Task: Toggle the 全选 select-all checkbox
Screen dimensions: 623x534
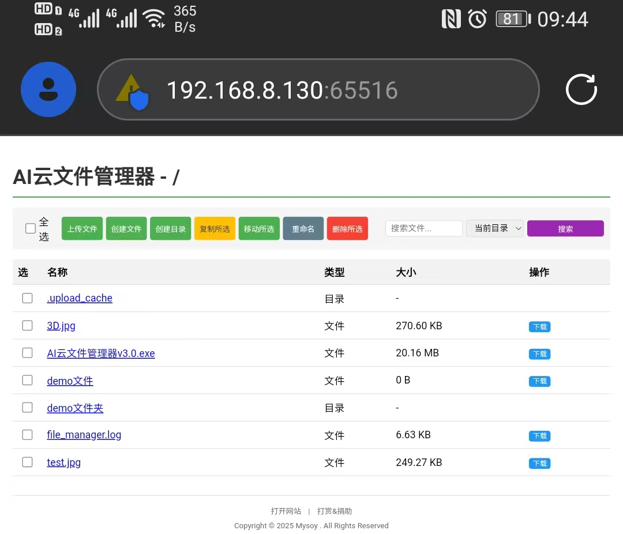Action: [x=30, y=228]
